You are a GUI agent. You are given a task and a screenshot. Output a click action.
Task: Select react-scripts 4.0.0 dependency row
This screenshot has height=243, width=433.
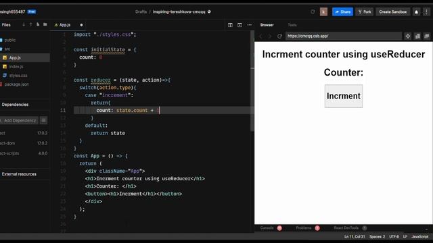point(24,153)
